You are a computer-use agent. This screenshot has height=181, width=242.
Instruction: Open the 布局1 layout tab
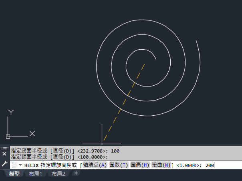(35, 174)
